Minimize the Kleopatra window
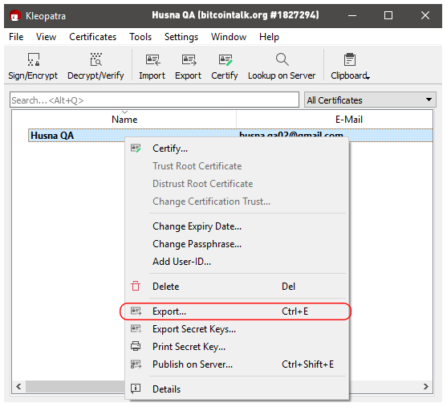The width and height of the screenshot is (447, 407). click(352, 15)
